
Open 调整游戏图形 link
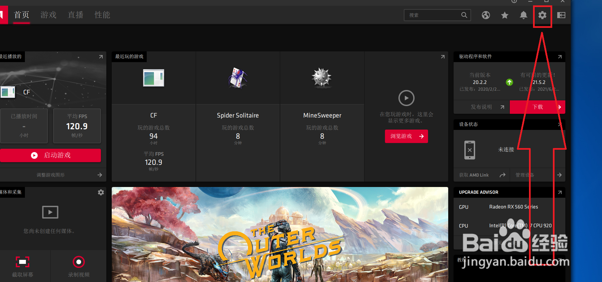point(50,175)
